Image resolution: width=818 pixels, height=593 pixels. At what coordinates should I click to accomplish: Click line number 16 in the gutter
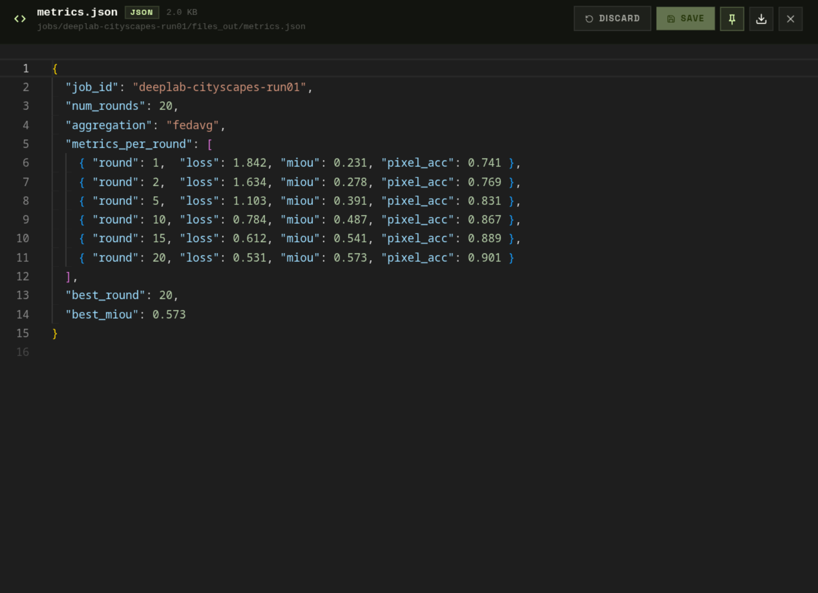pos(23,352)
